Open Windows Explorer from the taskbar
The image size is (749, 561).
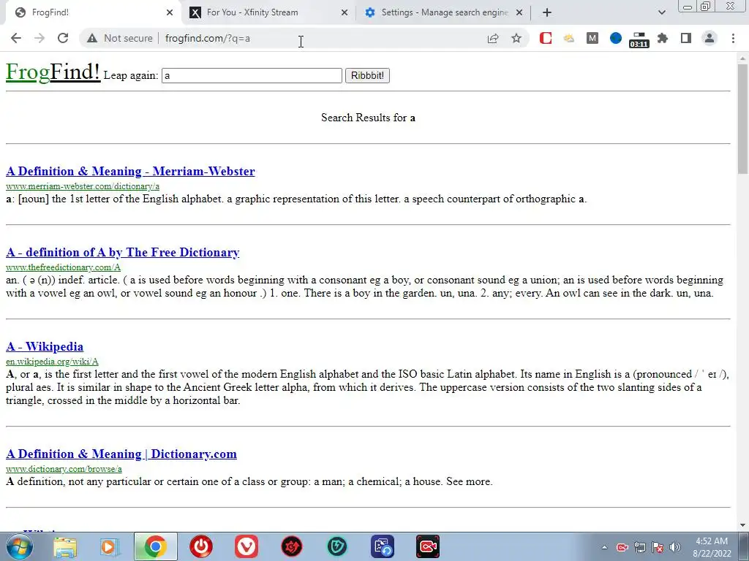[x=64, y=546]
